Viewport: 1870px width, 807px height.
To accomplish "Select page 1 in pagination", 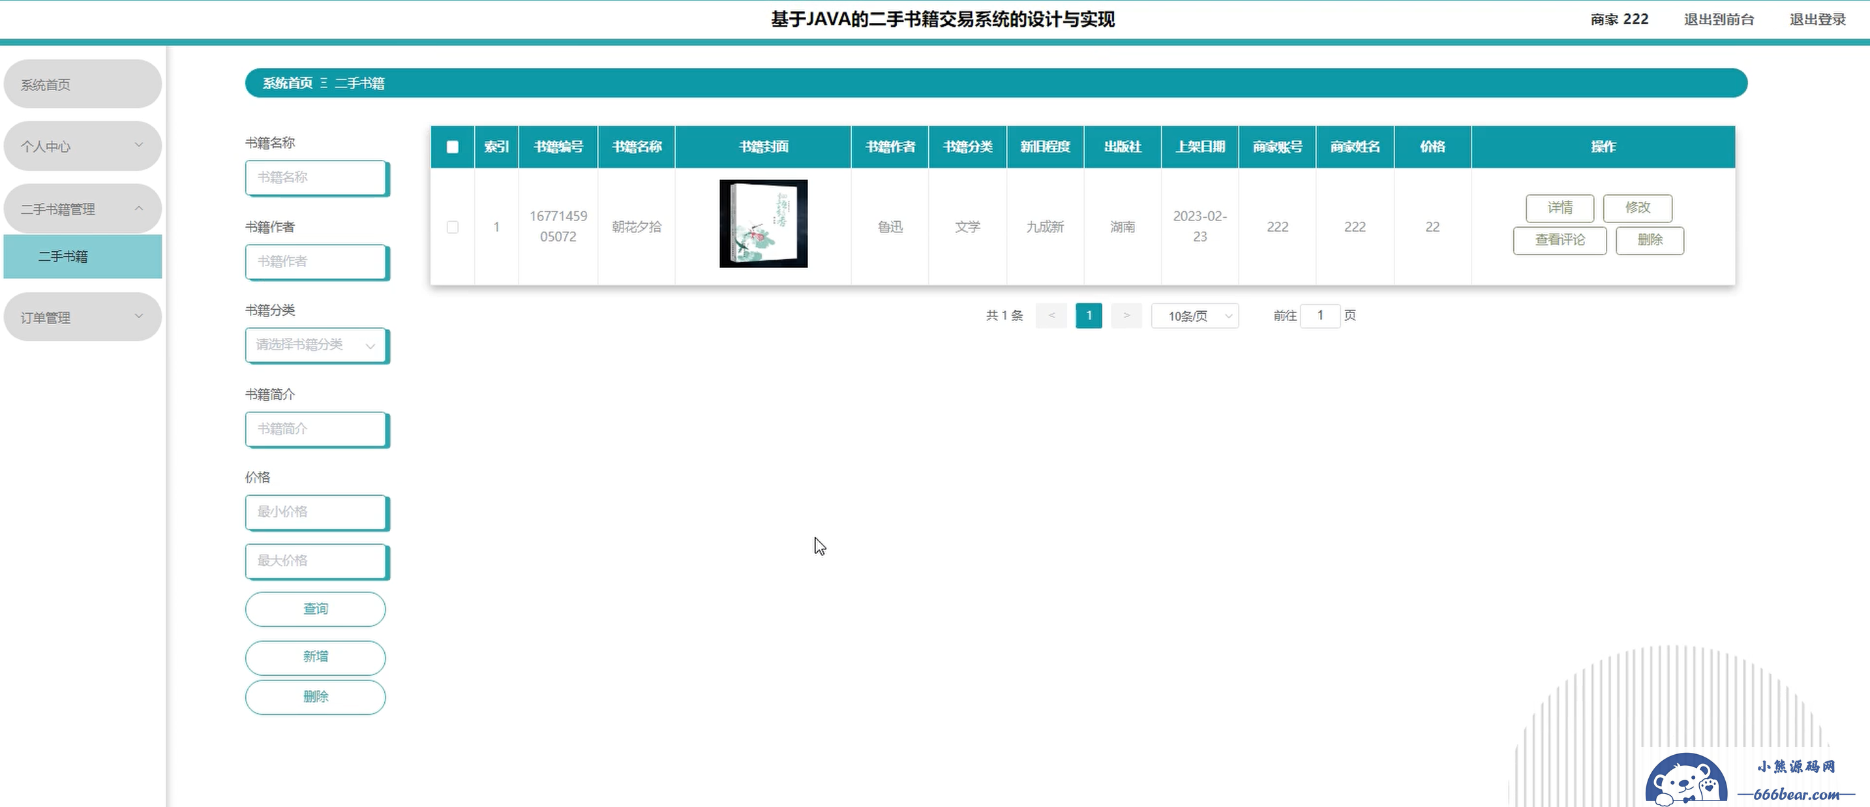I will click(x=1089, y=315).
